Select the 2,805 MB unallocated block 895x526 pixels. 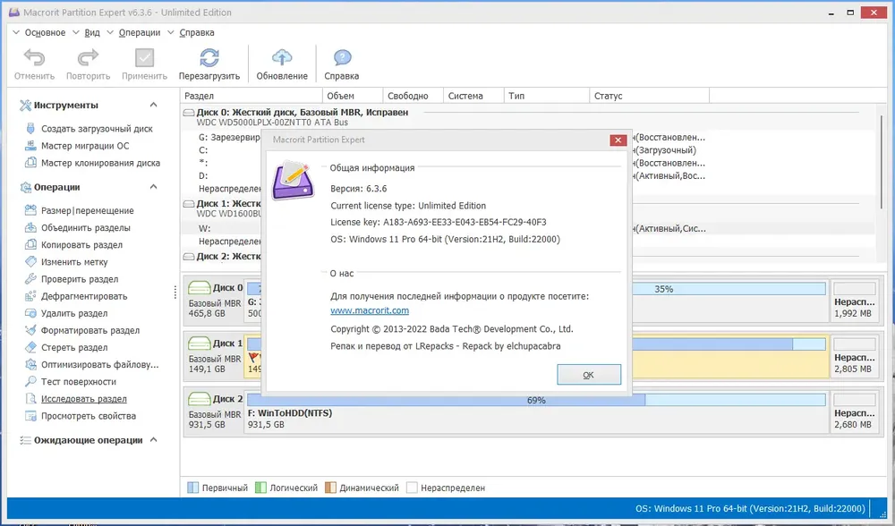(x=853, y=357)
